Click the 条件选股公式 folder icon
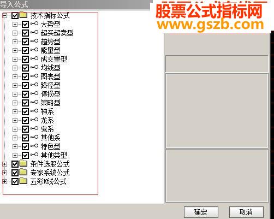This screenshot has width=274, height=219. pos(23,163)
